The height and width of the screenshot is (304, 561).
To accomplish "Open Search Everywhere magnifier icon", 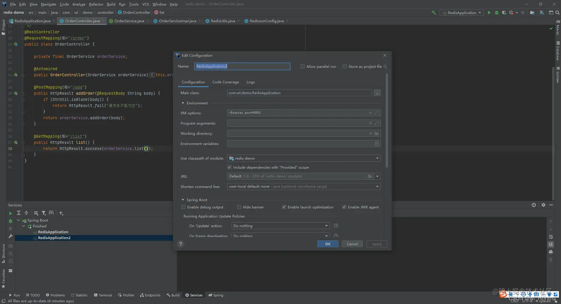I will (x=557, y=13).
